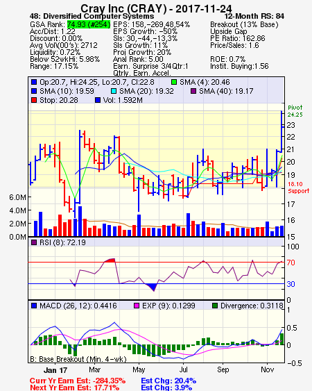Click the green SMA (4) legend swatch
This screenshot has width=312, height=391.
[174, 82]
